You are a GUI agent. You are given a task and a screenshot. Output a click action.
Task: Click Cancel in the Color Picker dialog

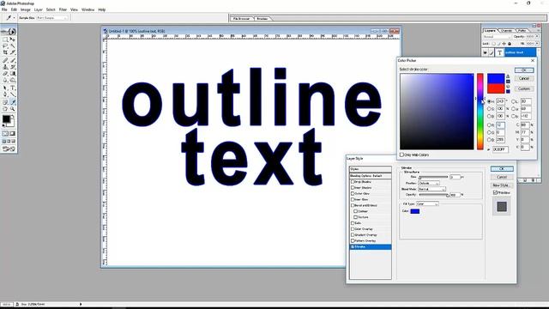[524, 78]
